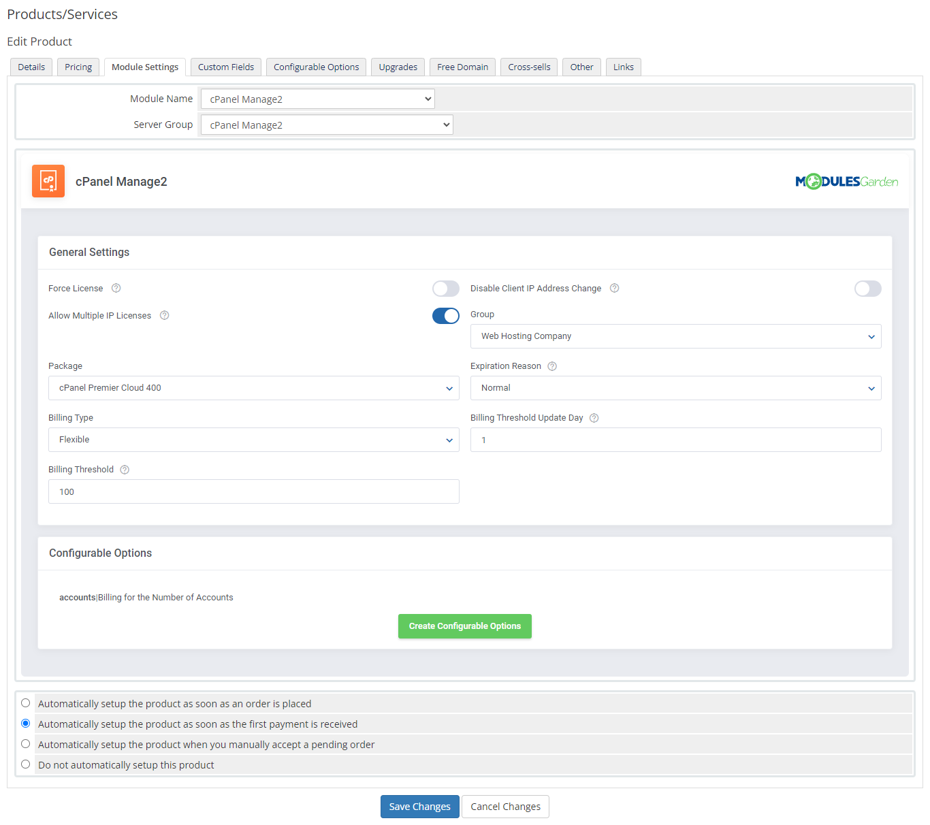Disable Allow Multiple IP Licenses

(x=446, y=315)
